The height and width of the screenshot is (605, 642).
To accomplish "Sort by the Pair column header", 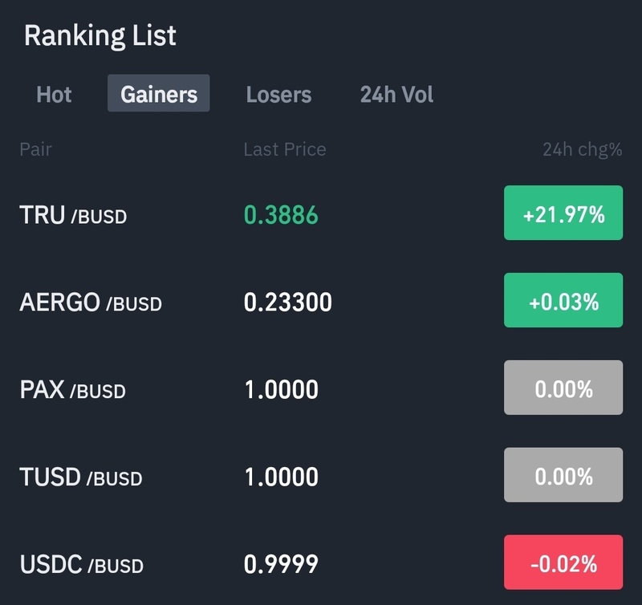I will click(x=35, y=149).
